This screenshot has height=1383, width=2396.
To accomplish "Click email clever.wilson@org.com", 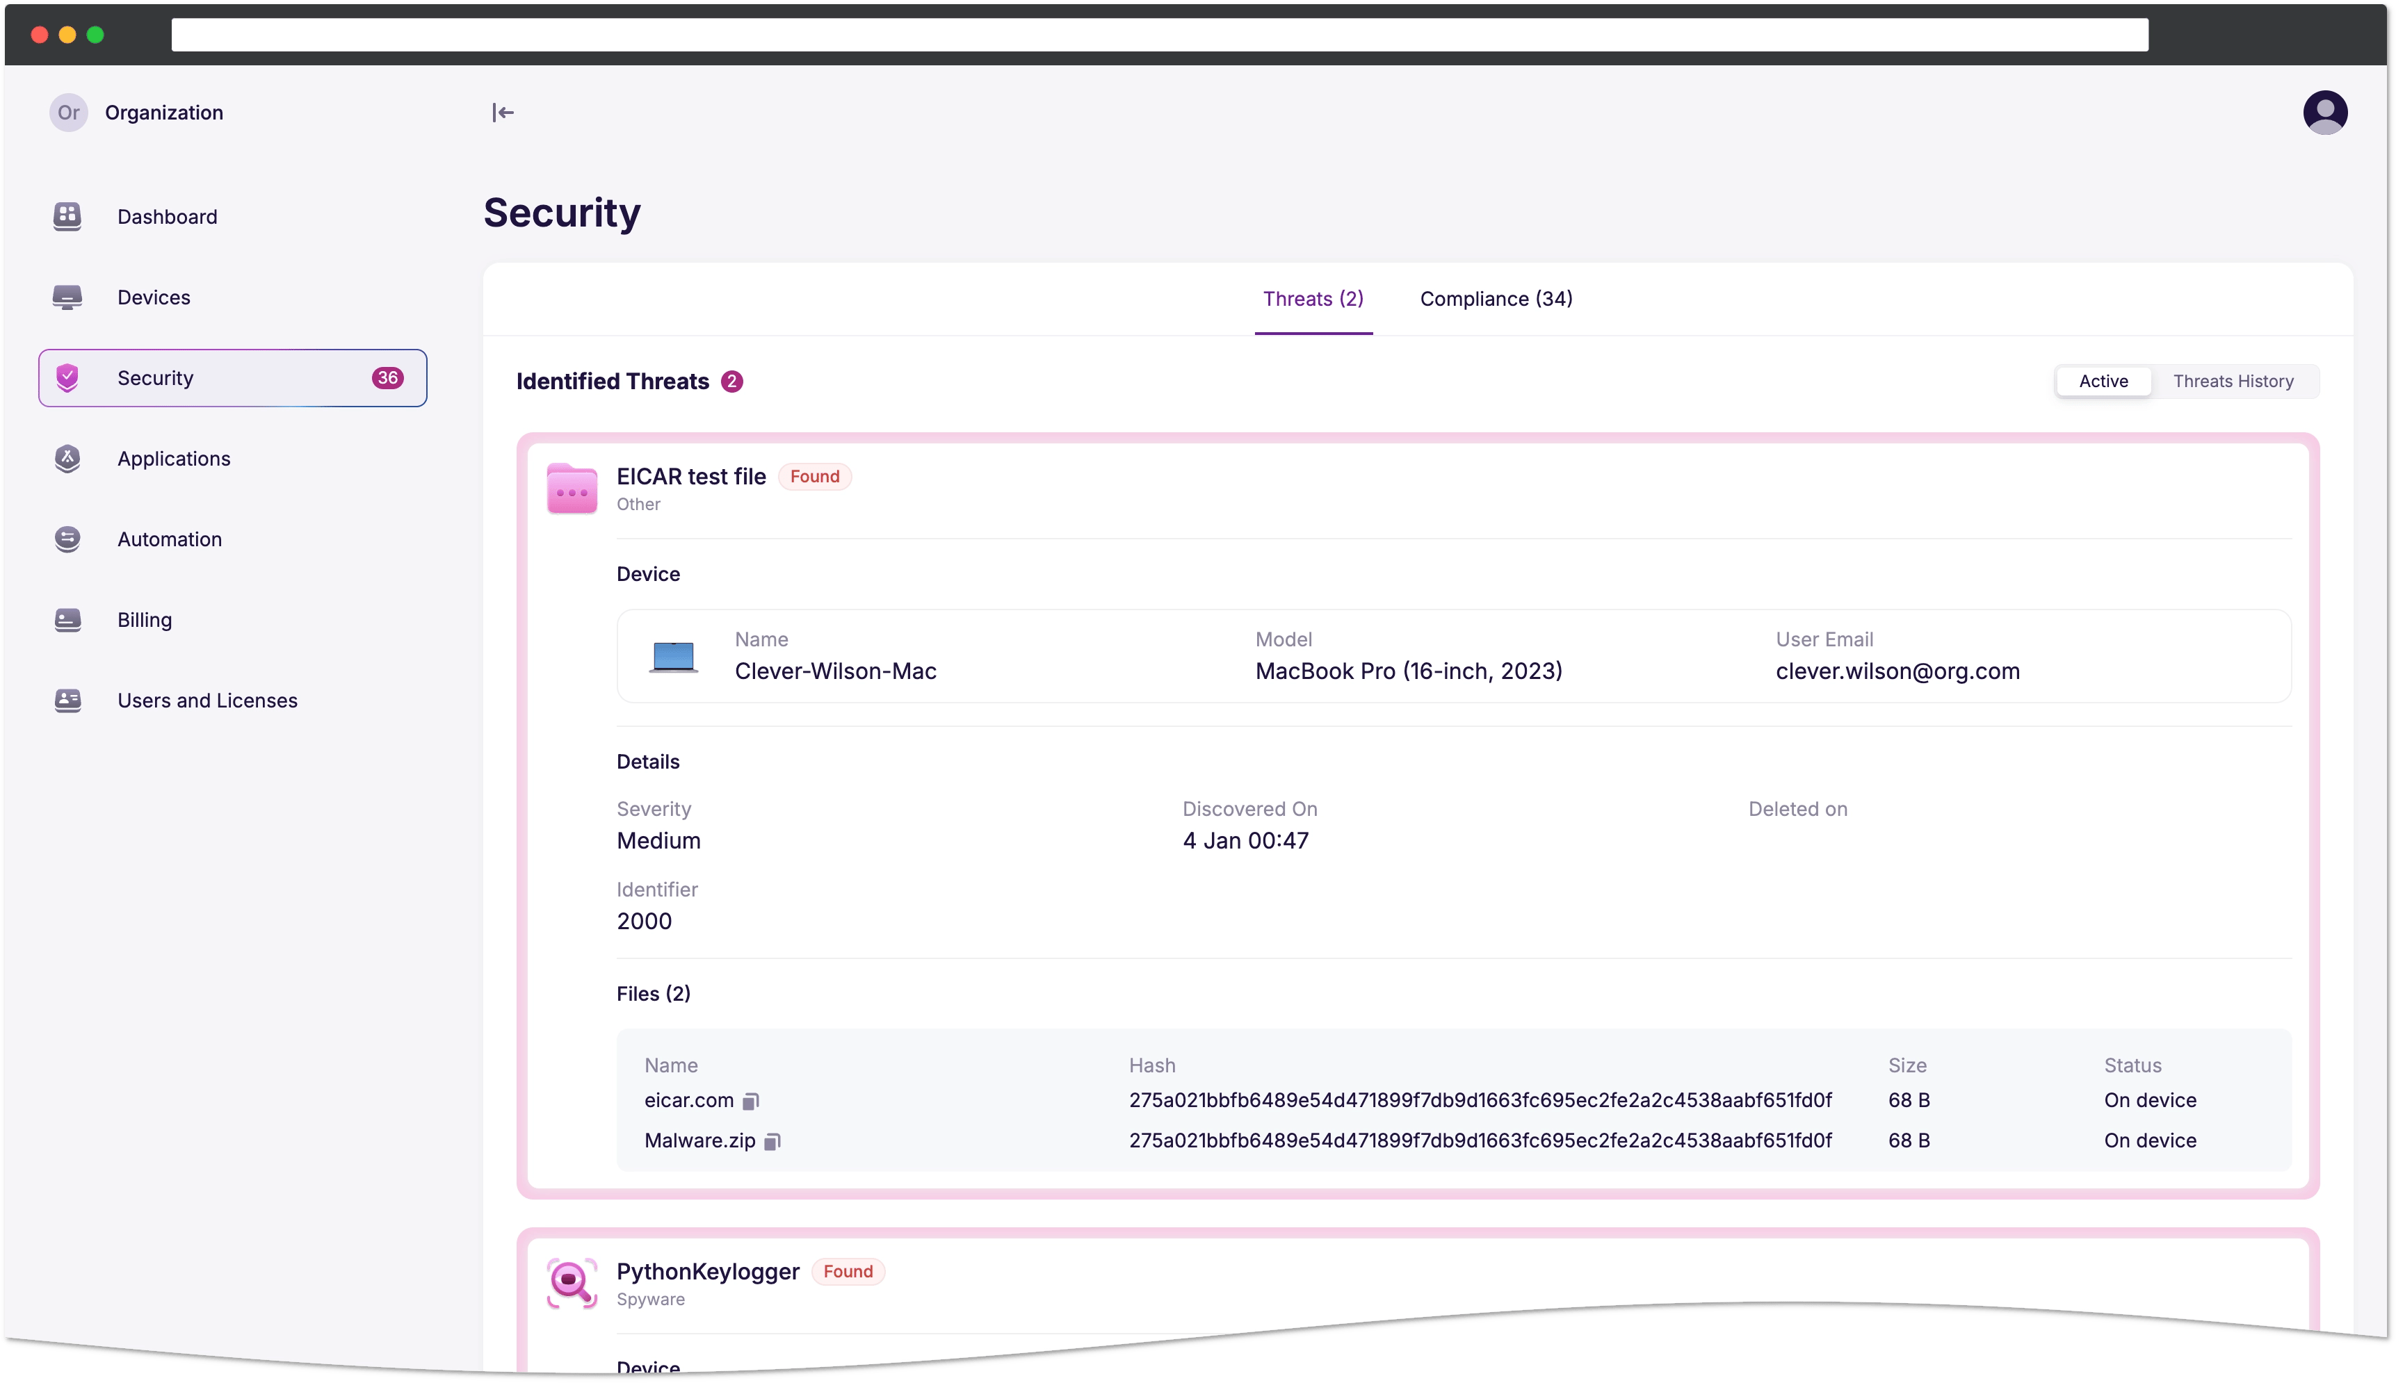I will (1897, 671).
